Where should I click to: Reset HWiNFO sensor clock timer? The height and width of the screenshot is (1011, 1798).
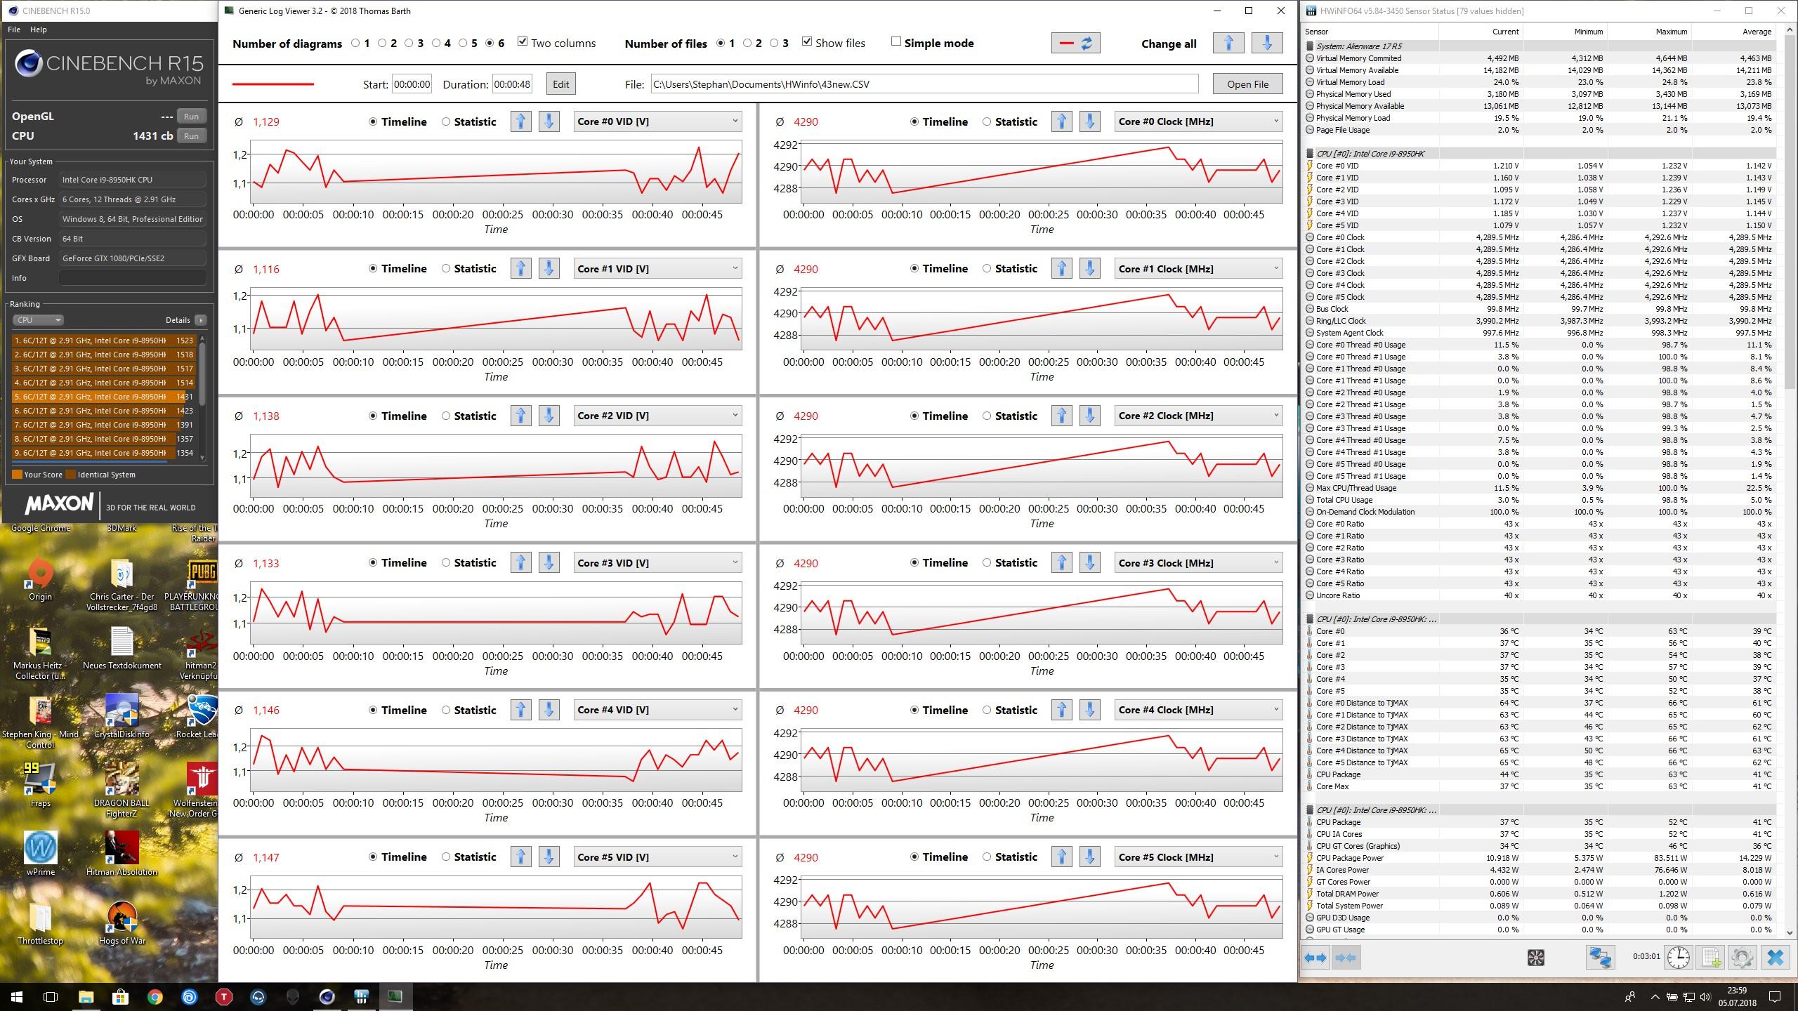click(1678, 958)
